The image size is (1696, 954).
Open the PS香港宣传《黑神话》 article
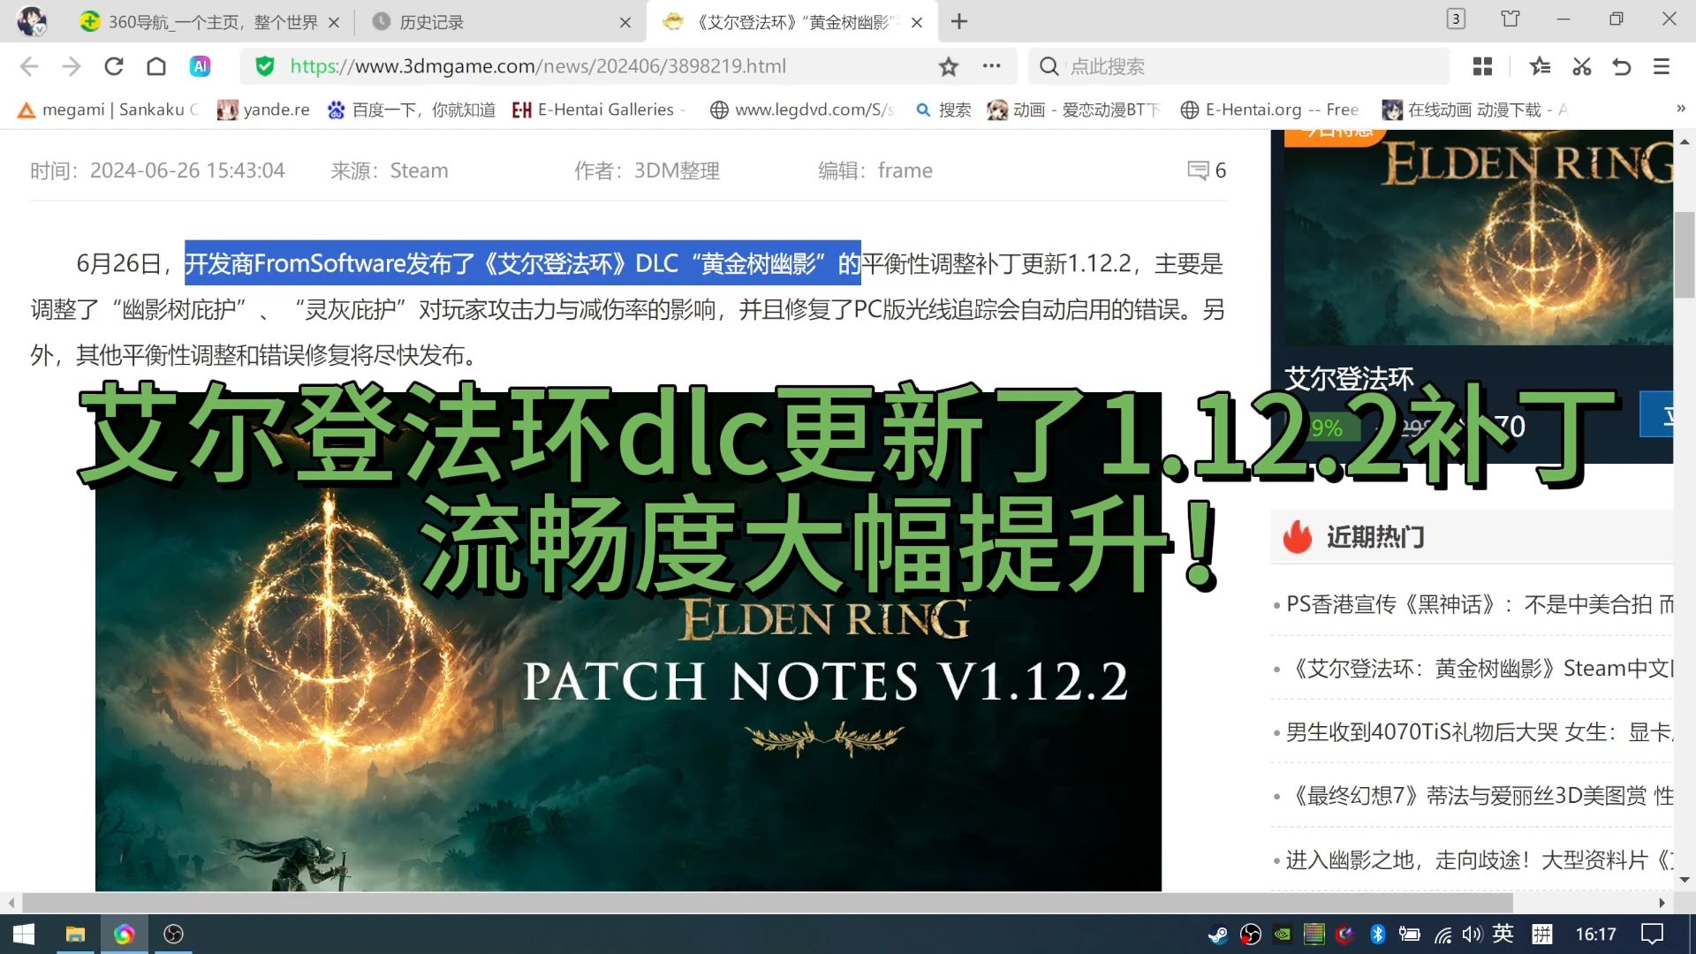pyautogui.click(x=1480, y=604)
